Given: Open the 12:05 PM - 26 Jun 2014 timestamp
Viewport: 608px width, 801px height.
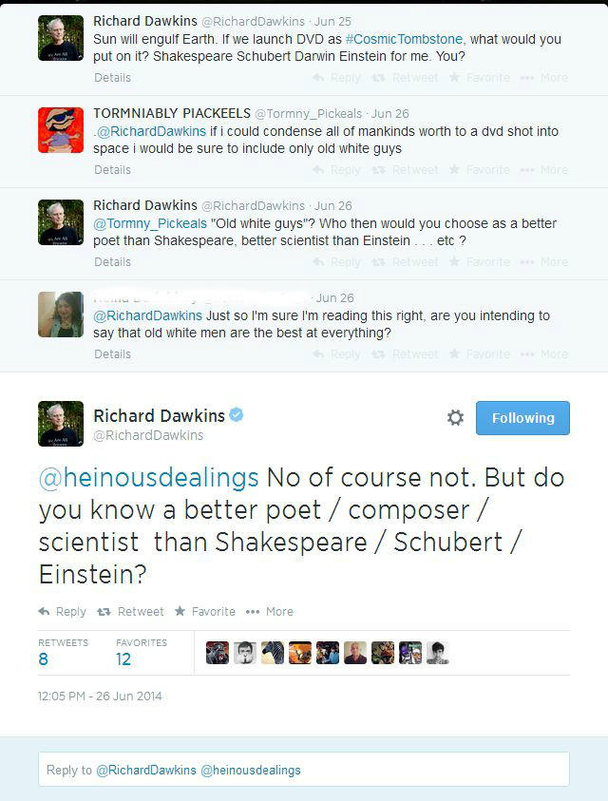Looking at the screenshot, I should click(x=100, y=696).
